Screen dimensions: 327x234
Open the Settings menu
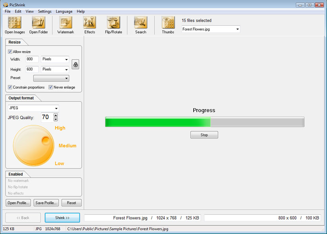(44, 11)
